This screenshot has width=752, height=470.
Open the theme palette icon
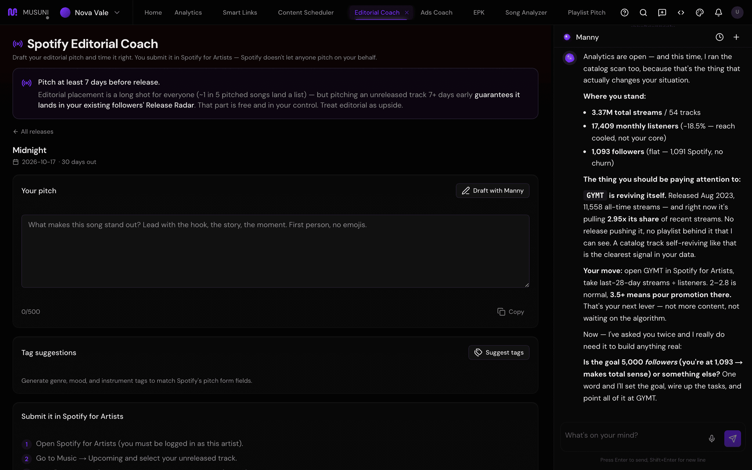pyautogui.click(x=700, y=13)
